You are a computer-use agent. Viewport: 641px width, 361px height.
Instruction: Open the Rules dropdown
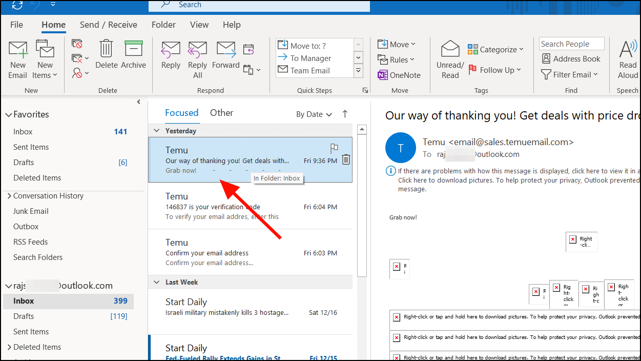(x=397, y=60)
